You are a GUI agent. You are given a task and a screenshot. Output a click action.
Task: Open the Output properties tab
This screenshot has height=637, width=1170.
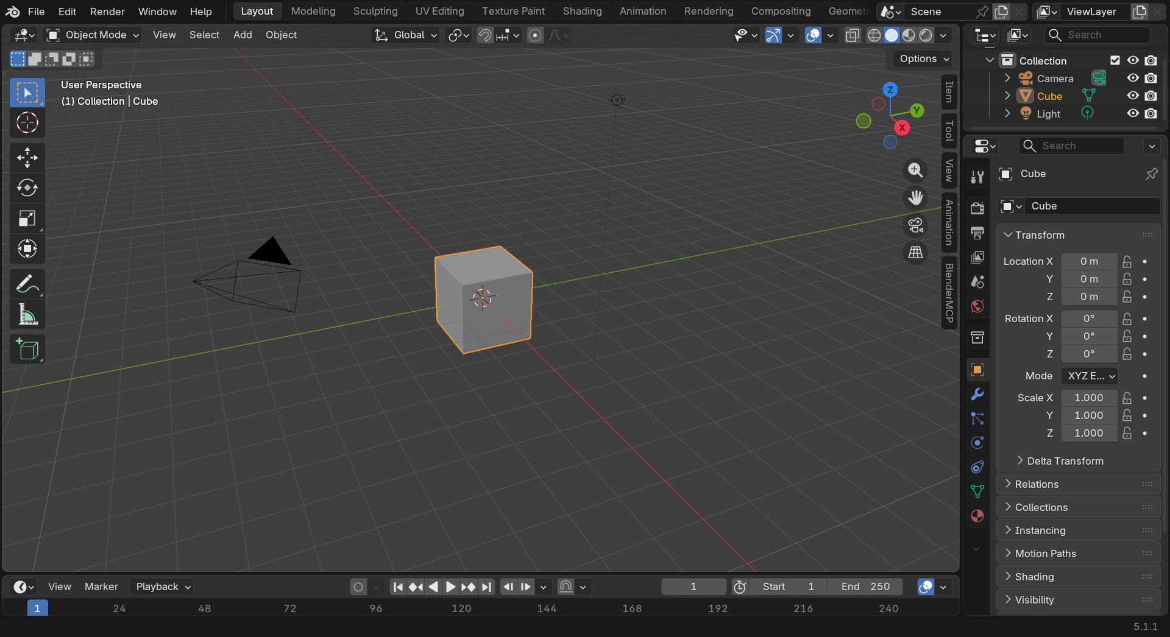(x=977, y=233)
